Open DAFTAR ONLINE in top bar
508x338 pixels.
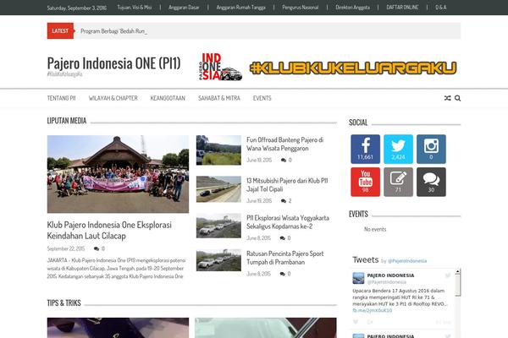click(402, 7)
